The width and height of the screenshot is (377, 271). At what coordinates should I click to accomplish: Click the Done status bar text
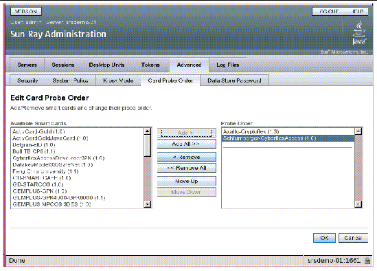pos(17,261)
